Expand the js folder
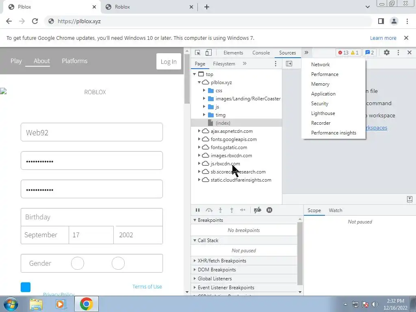 tap(204, 107)
